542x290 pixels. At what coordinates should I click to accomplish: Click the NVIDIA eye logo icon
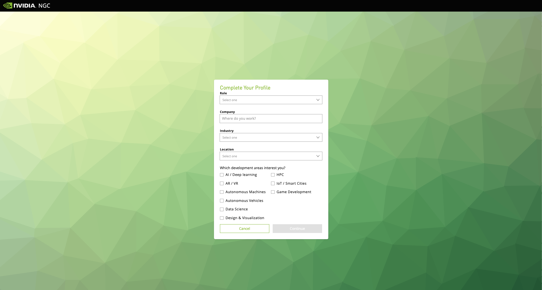8,6
